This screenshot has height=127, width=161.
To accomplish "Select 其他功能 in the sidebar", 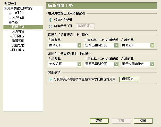I will pos(18,45).
